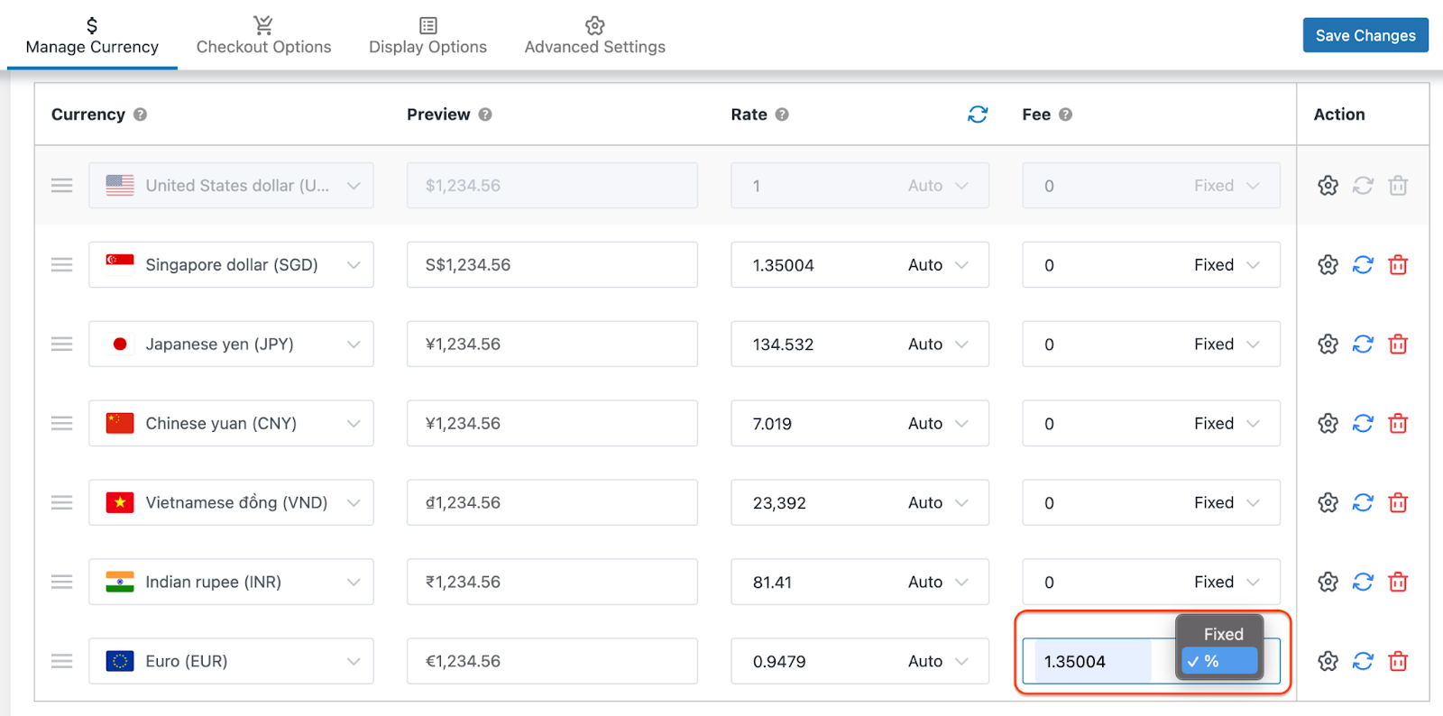Open settings gear for Japanese yen
The height and width of the screenshot is (716, 1443).
[x=1328, y=344]
